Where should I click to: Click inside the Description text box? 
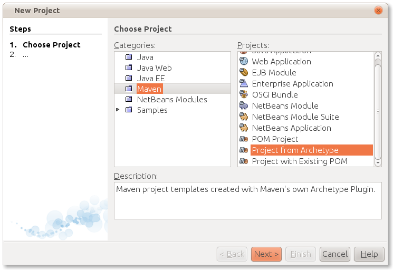click(x=247, y=200)
